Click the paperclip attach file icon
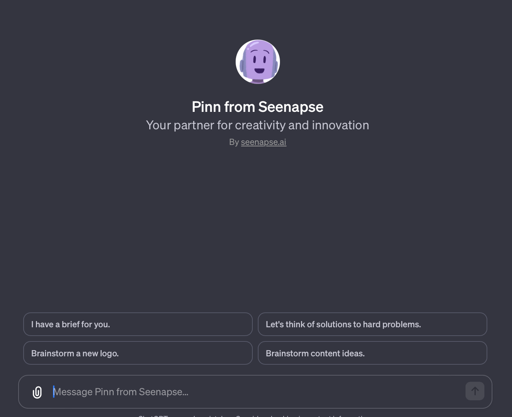 point(37,392)
